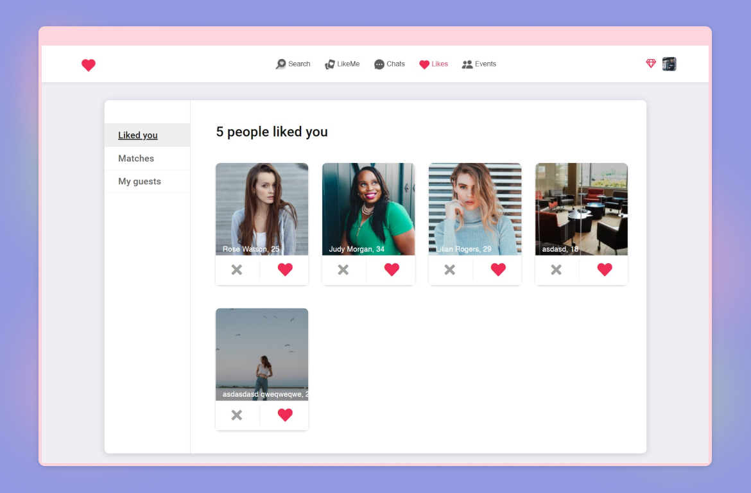
Task: Dismiss Judy Morgan with the X icon
Action: coord(343,270)
